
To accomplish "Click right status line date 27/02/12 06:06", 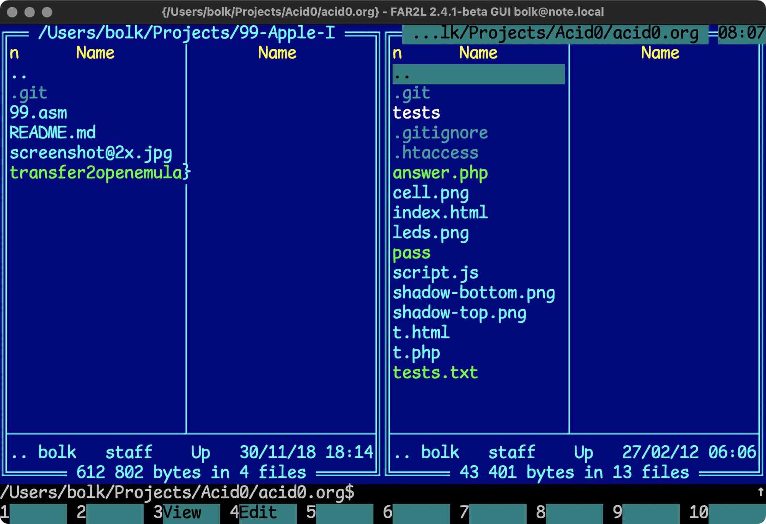I will (689, 452).
